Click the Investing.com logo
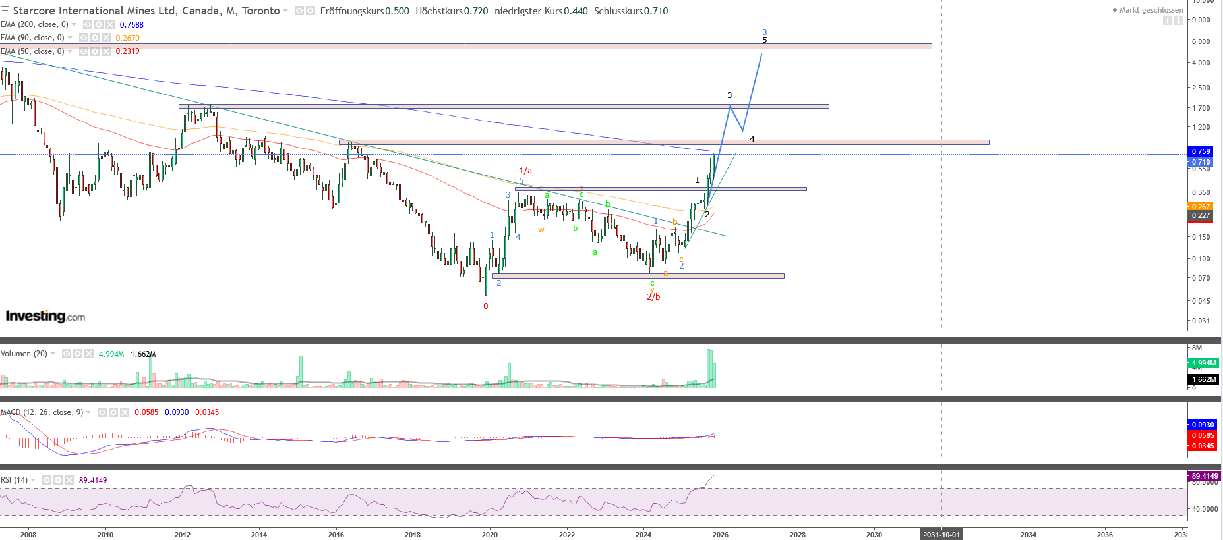This screenshot has height=540, width=1223. 45,317
